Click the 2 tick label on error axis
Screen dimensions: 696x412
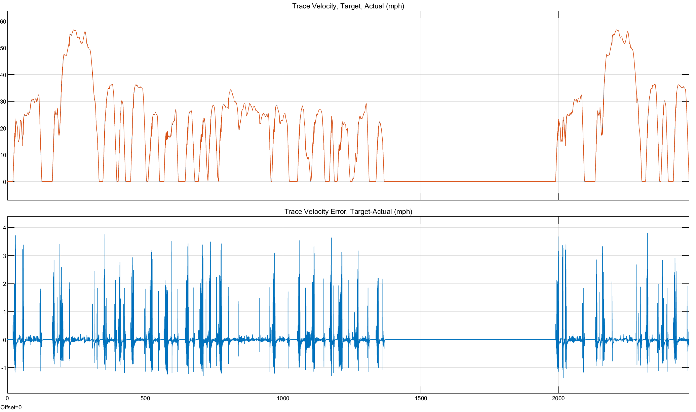coord(4,284)
